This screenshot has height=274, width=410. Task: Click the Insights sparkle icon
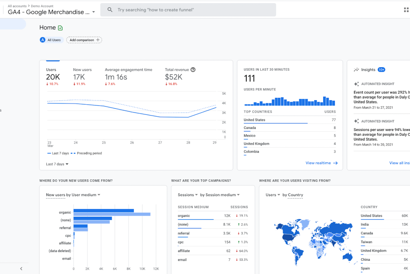(x=356, y=69)
